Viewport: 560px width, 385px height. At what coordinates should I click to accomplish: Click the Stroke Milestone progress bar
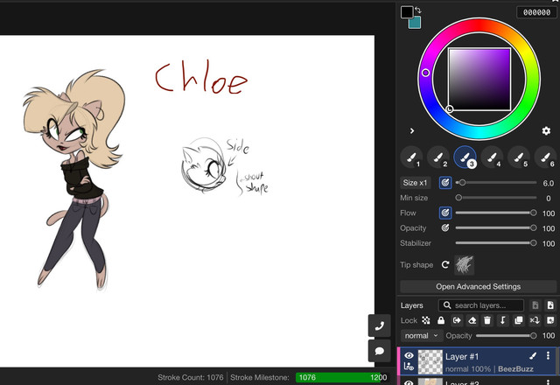(342, 377)
